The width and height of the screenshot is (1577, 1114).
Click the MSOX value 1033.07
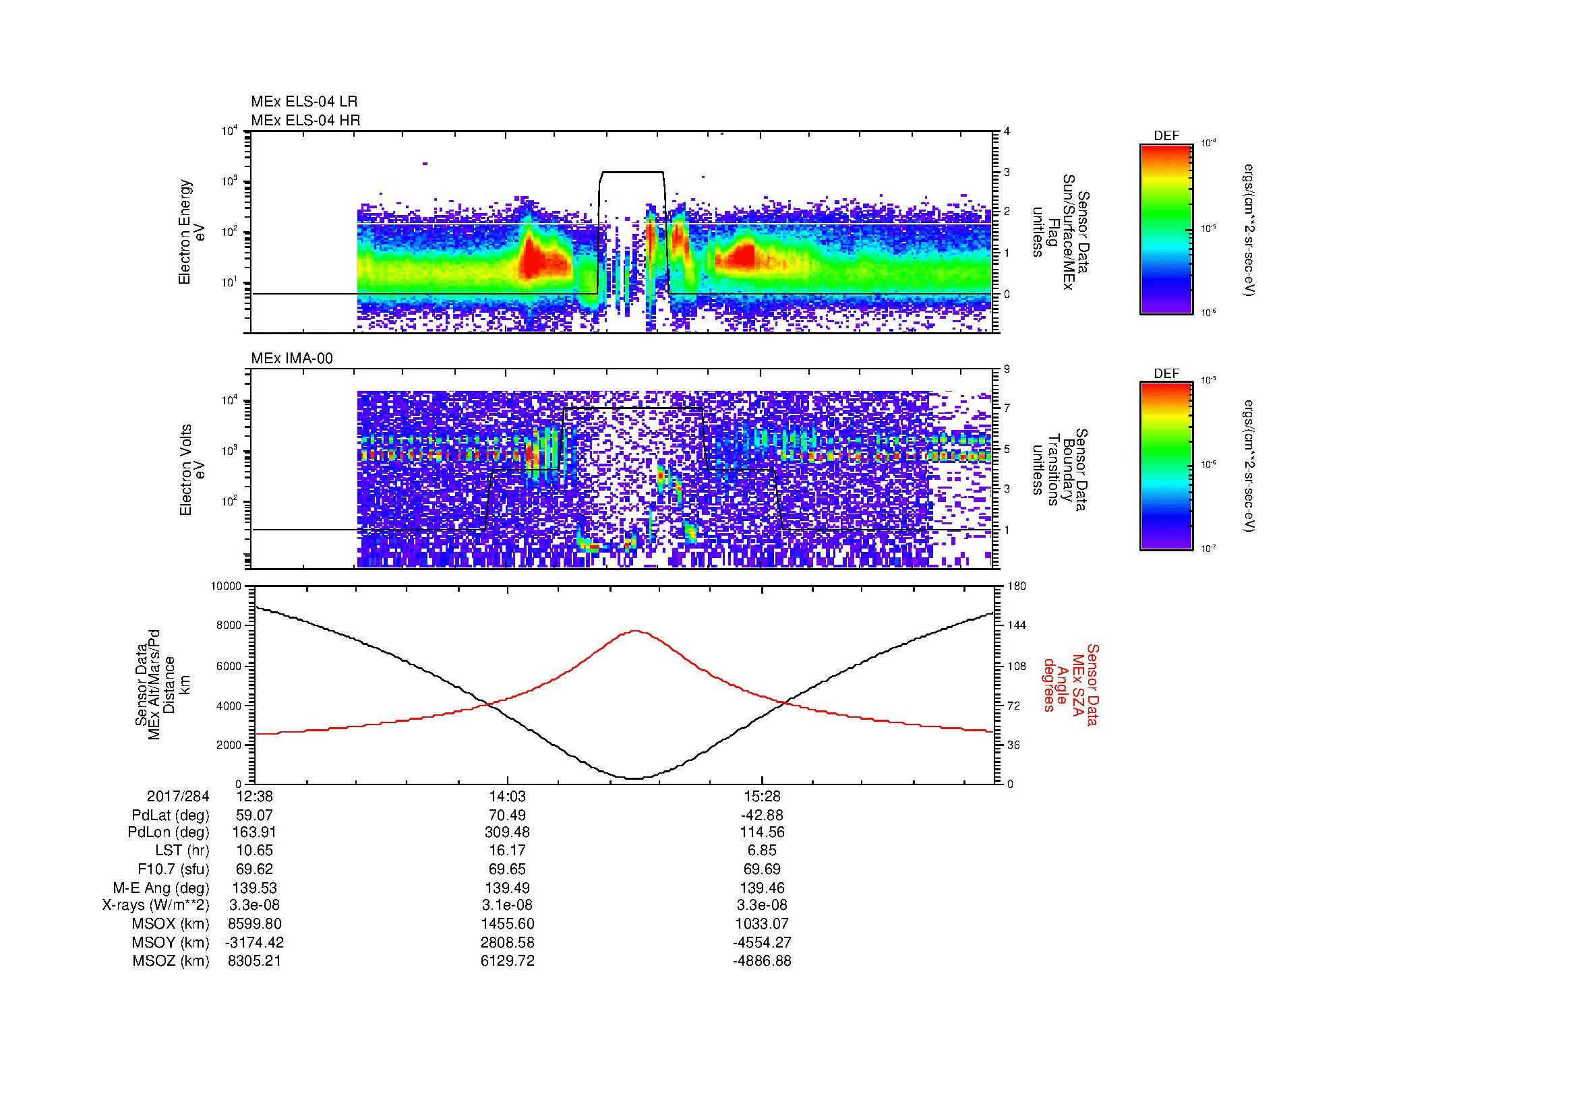(x=762, y=924)
